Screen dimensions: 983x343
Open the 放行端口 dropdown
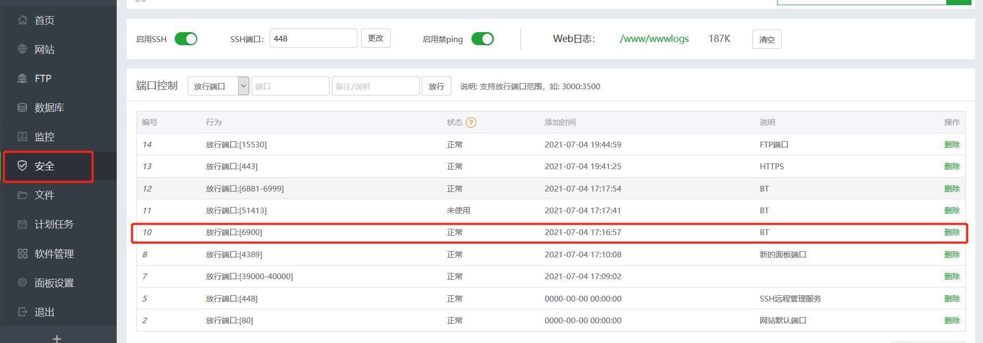pos(218,86)
